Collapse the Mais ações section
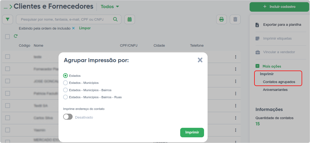The width and height of the screenshot is (310, 143). 257,66
